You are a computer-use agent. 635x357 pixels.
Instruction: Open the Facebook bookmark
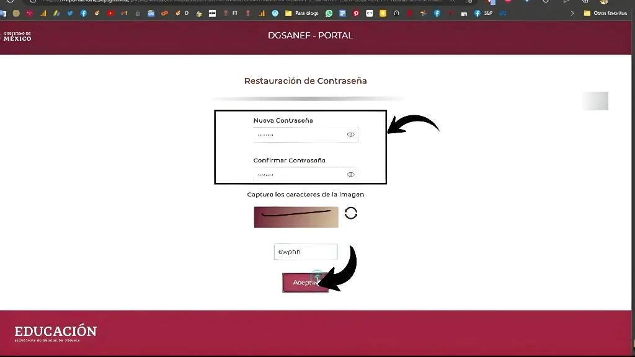pyautogui.click(x=84, y=12)
